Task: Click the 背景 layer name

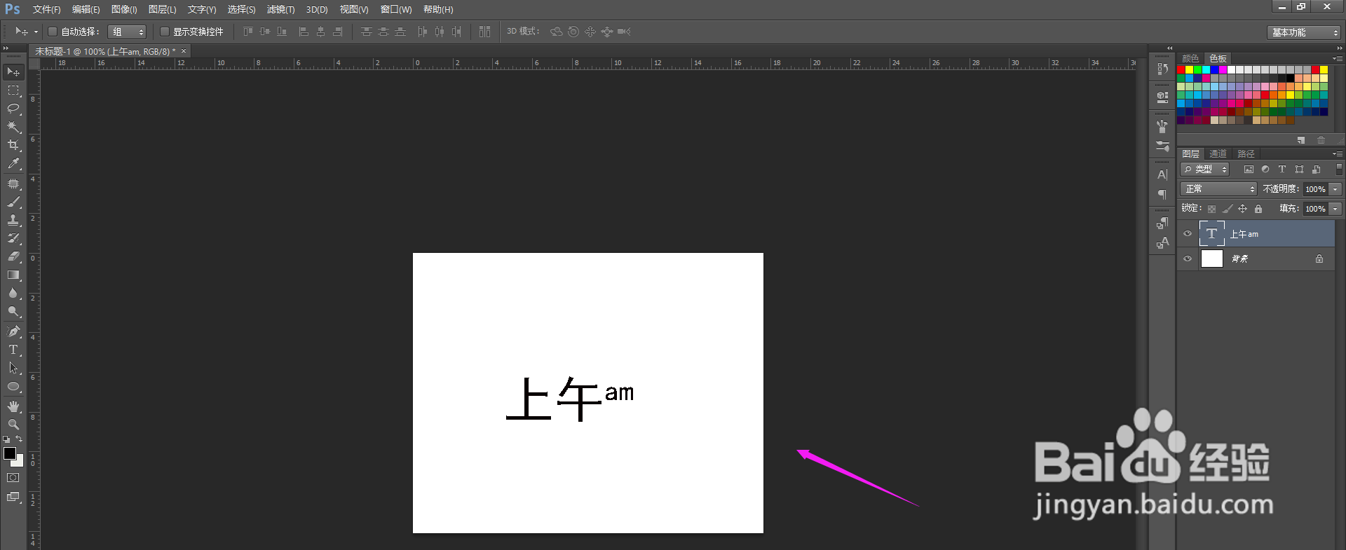Action: (1239, 259)
